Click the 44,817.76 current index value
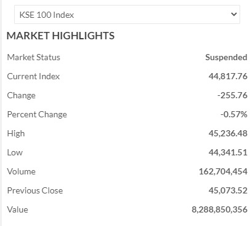 click(228, 76)
